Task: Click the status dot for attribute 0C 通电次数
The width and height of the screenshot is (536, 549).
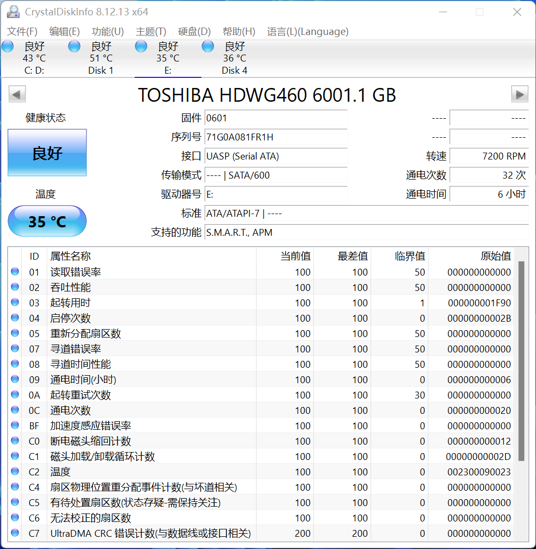Action: point(15,410)
